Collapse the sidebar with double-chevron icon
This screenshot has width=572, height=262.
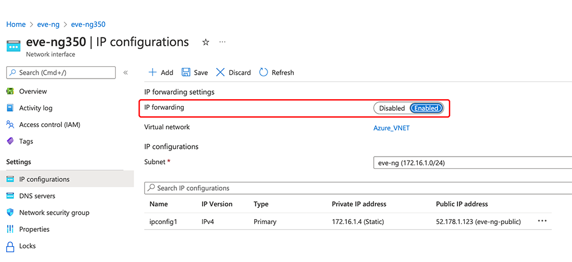coord(126,72)
